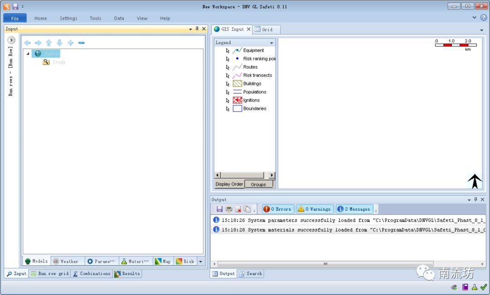Toggle the 2 Messages filter

coord(354,209)
